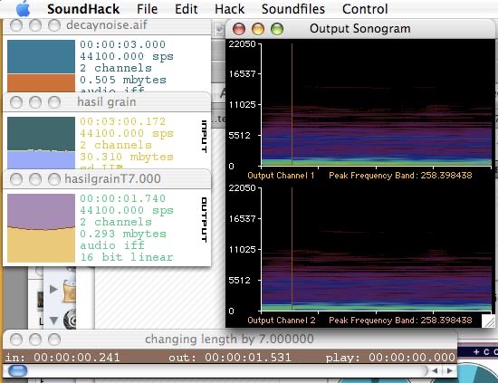Click the 'Output Channel 2' label
Image resolution: width=498 pixels, height=383 pixels.
pyautogui.click(x=282, y=321)
